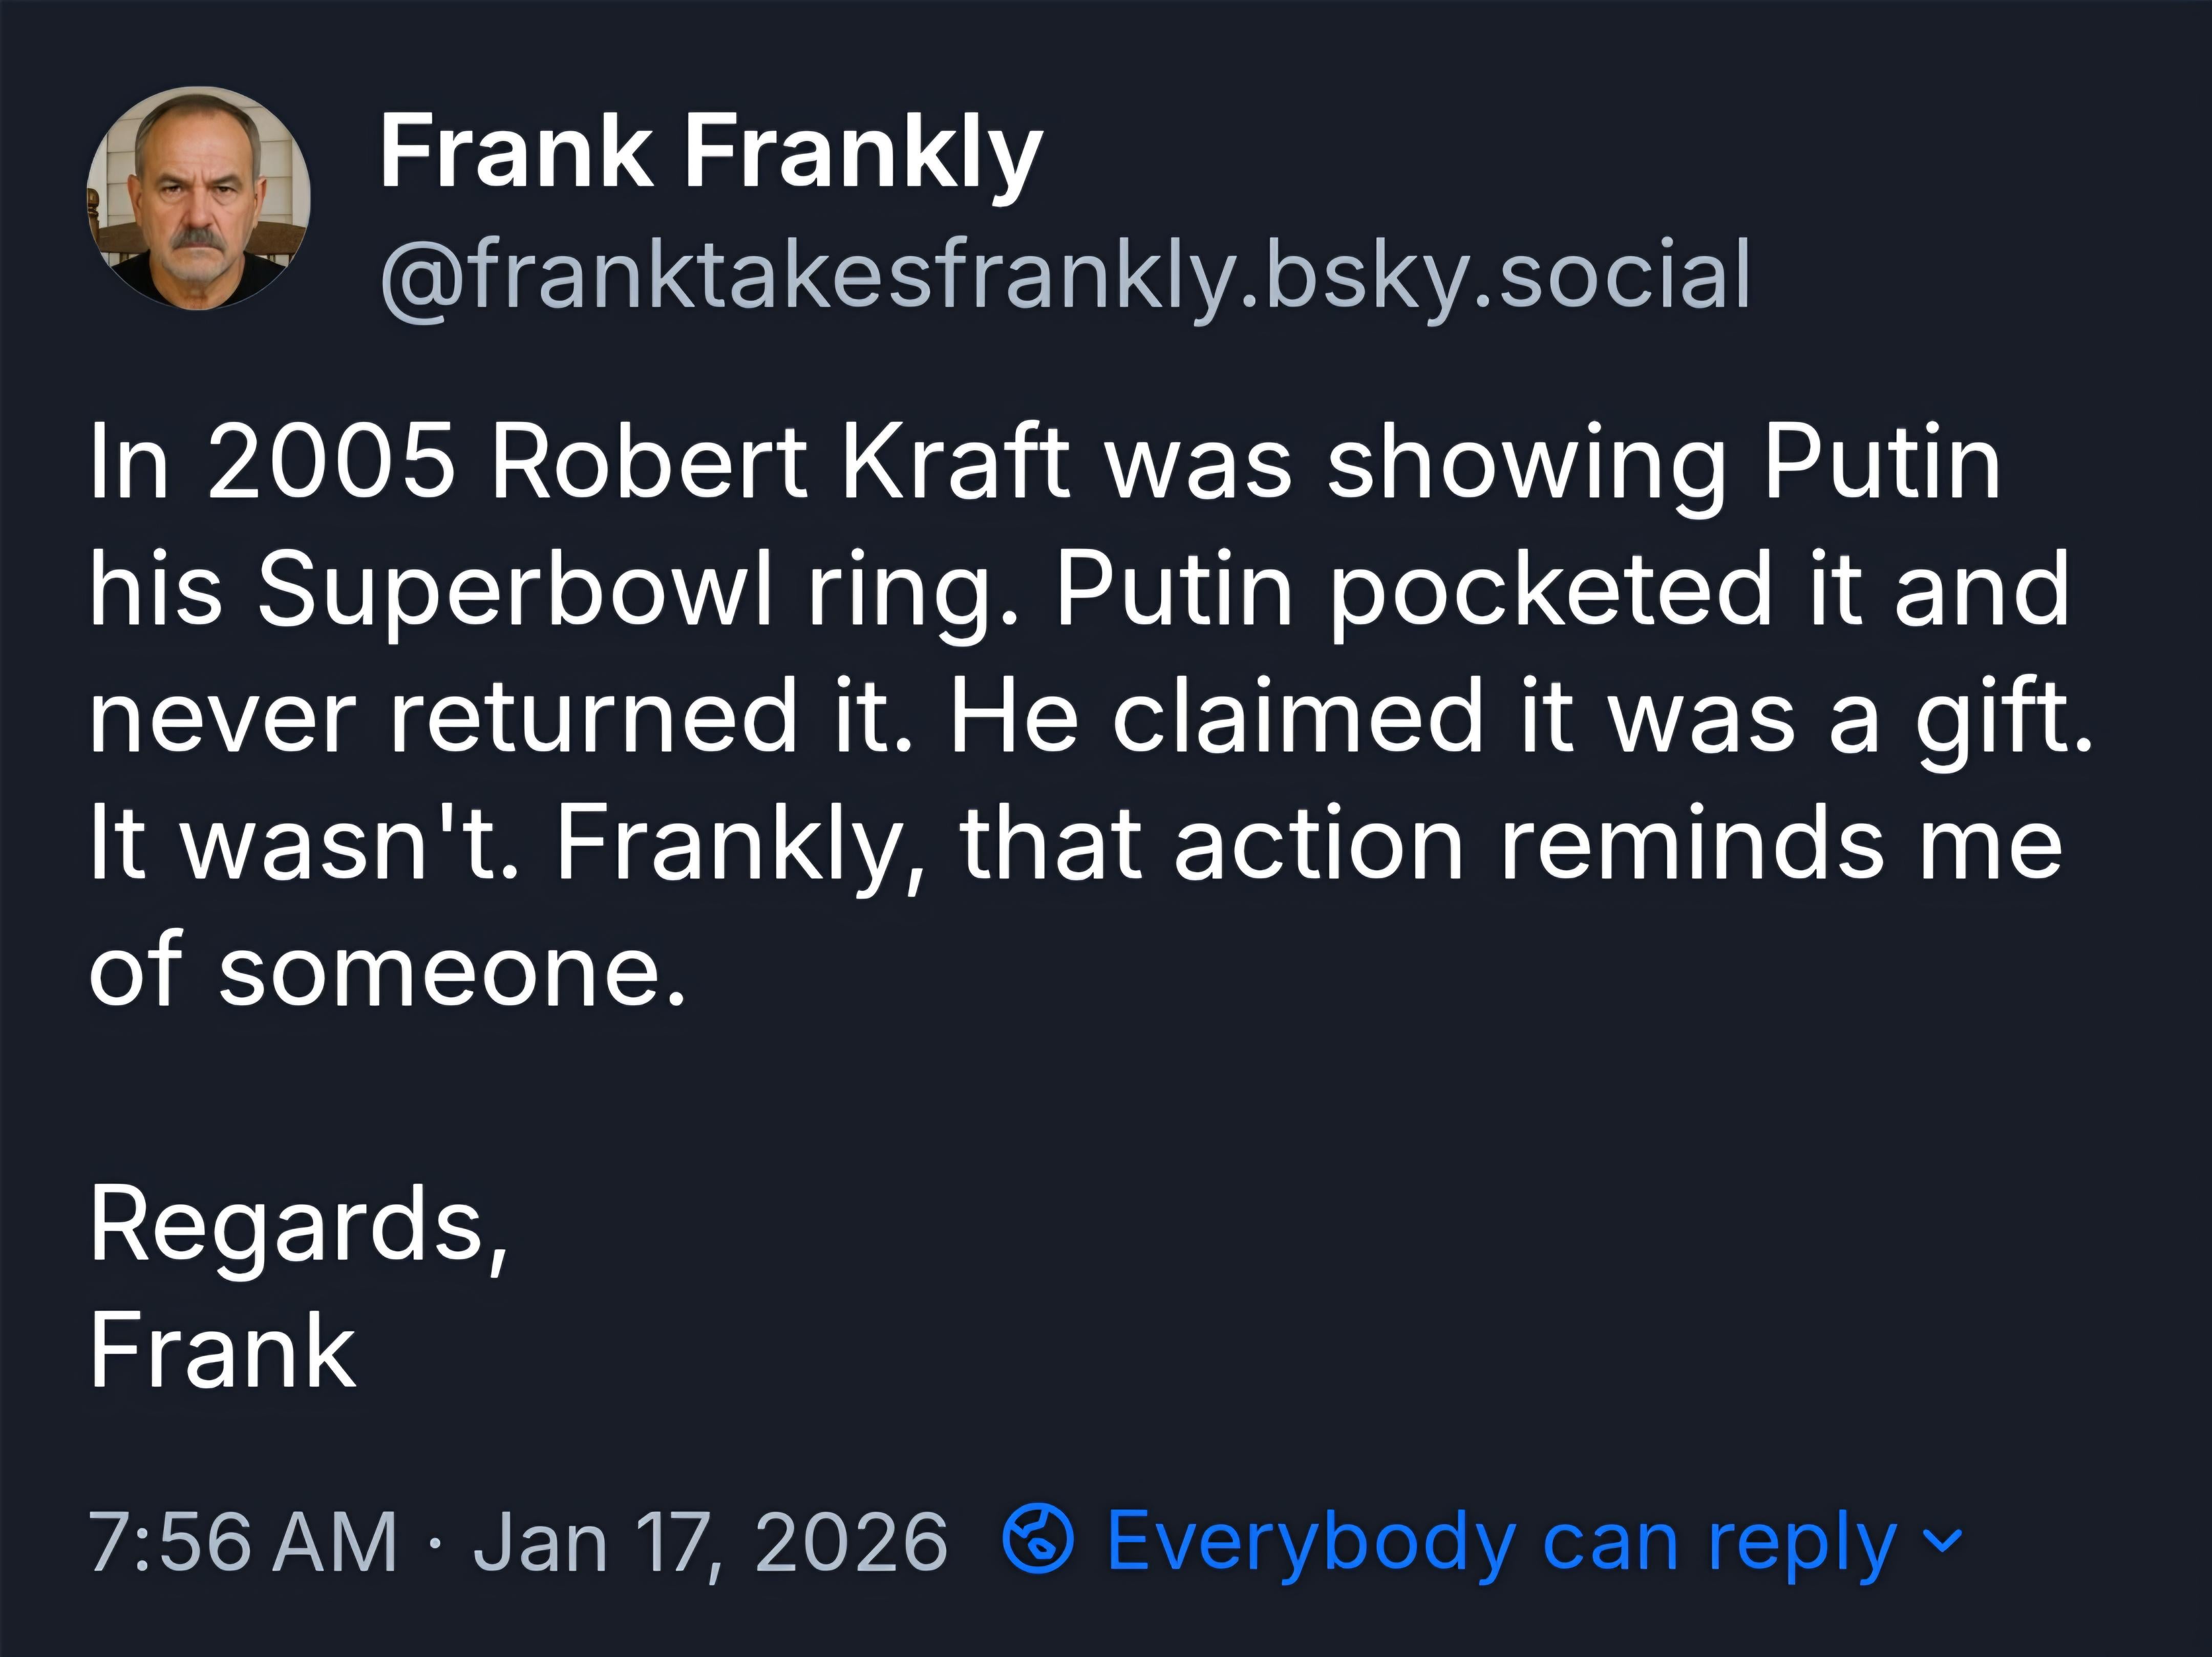Viewport: 2212px width, 1657px height.
Task: Open Frank Frankly's profile avatar photo
Action: click(x=198, y=198)
